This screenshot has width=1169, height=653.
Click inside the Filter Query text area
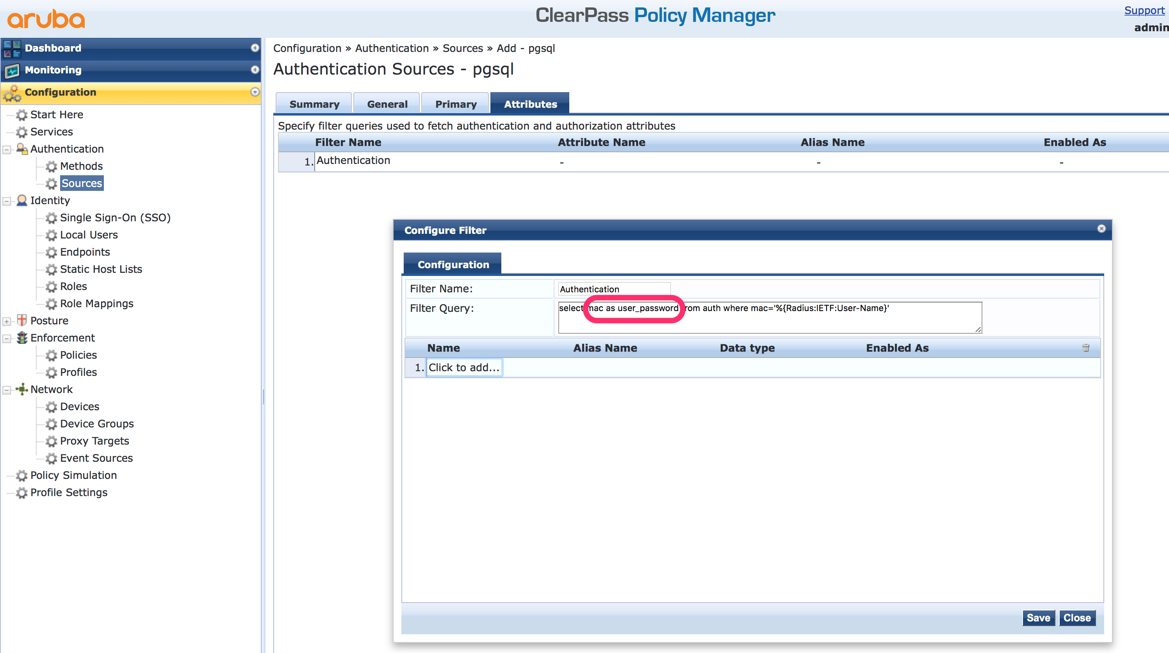[x=770, y=318]
